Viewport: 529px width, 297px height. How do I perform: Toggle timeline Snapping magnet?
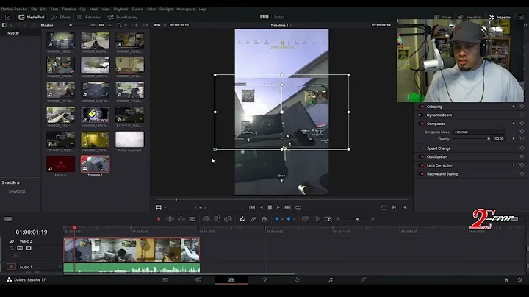pos(242,219)
